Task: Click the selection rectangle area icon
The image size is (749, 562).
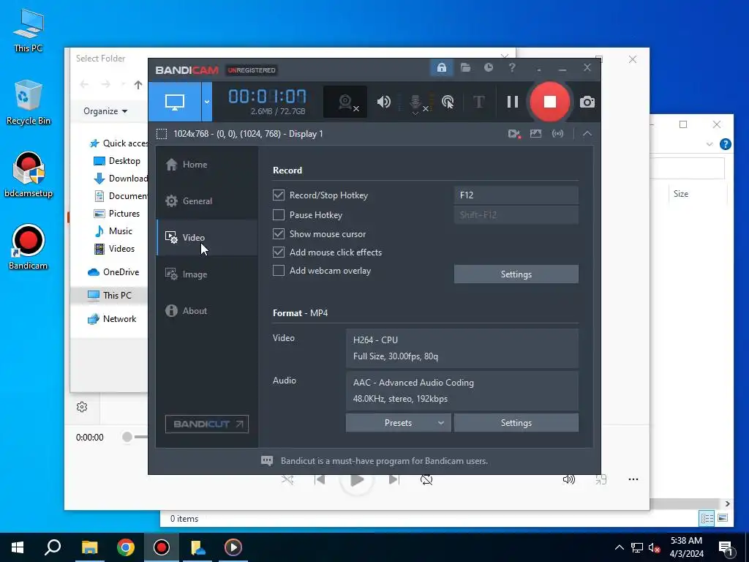Action: (162, 134)
